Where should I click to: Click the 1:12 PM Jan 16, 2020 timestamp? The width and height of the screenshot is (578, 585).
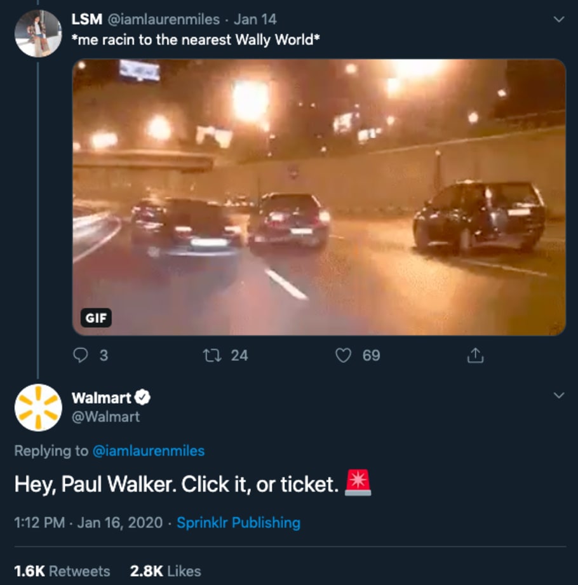[86, 523]
